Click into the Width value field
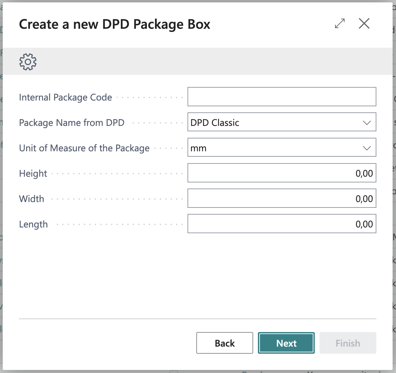Image resolution: width=396 pixels, height=373 pixels. click(x=282, y=199)
